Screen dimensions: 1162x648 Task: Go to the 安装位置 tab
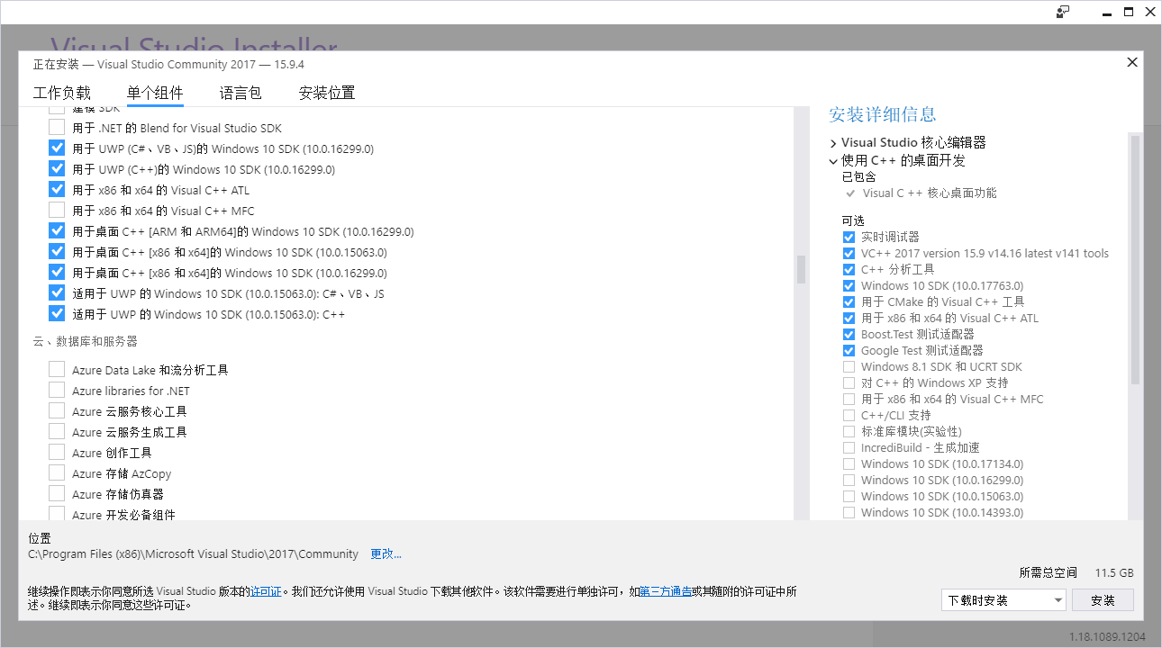point(327,93)
